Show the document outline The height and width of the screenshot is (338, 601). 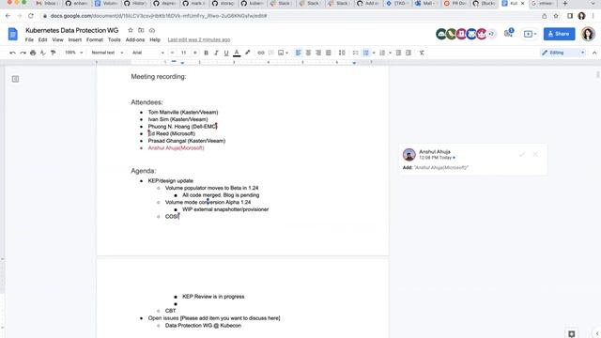pyautogui.click(x=15, y=79)
